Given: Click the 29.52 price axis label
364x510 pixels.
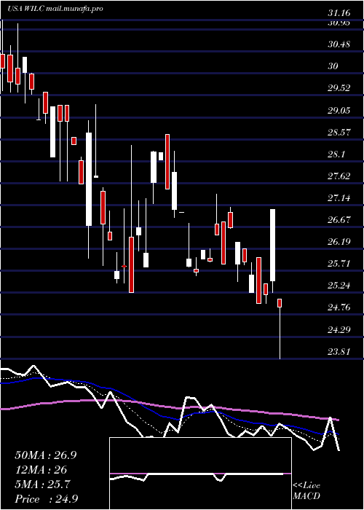Looking at the screenshot, I should tap(339, 88).
